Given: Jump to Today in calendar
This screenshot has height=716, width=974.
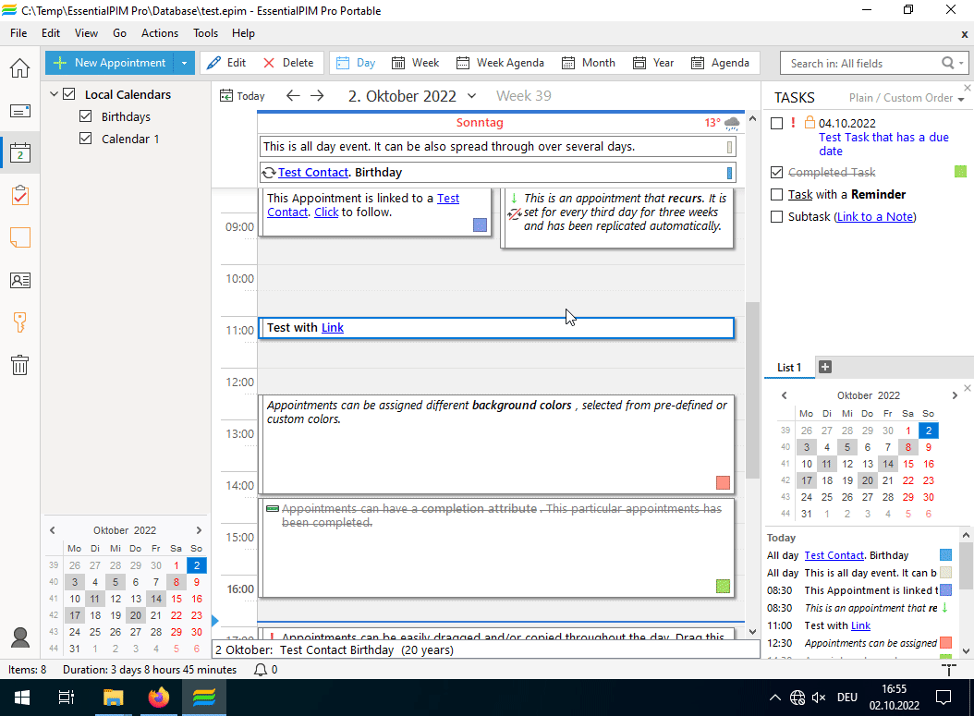Looking at the screenshot, I should pyautogui.click(x=242, y=96).
